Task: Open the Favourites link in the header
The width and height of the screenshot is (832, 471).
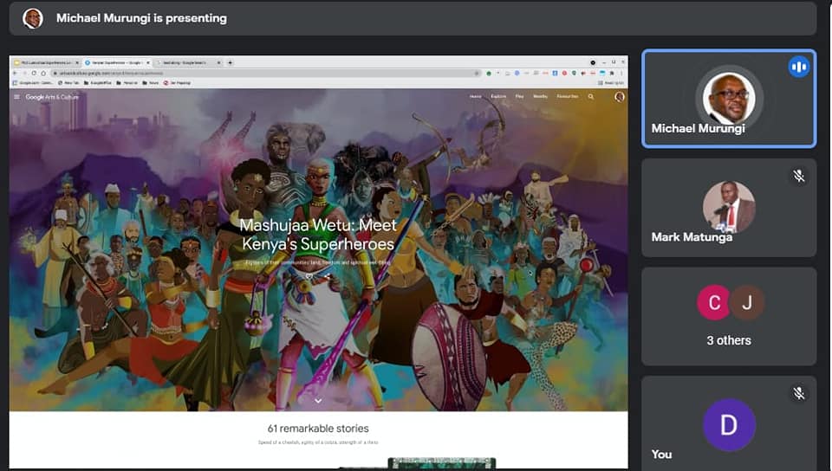Action: click(568, 97)
